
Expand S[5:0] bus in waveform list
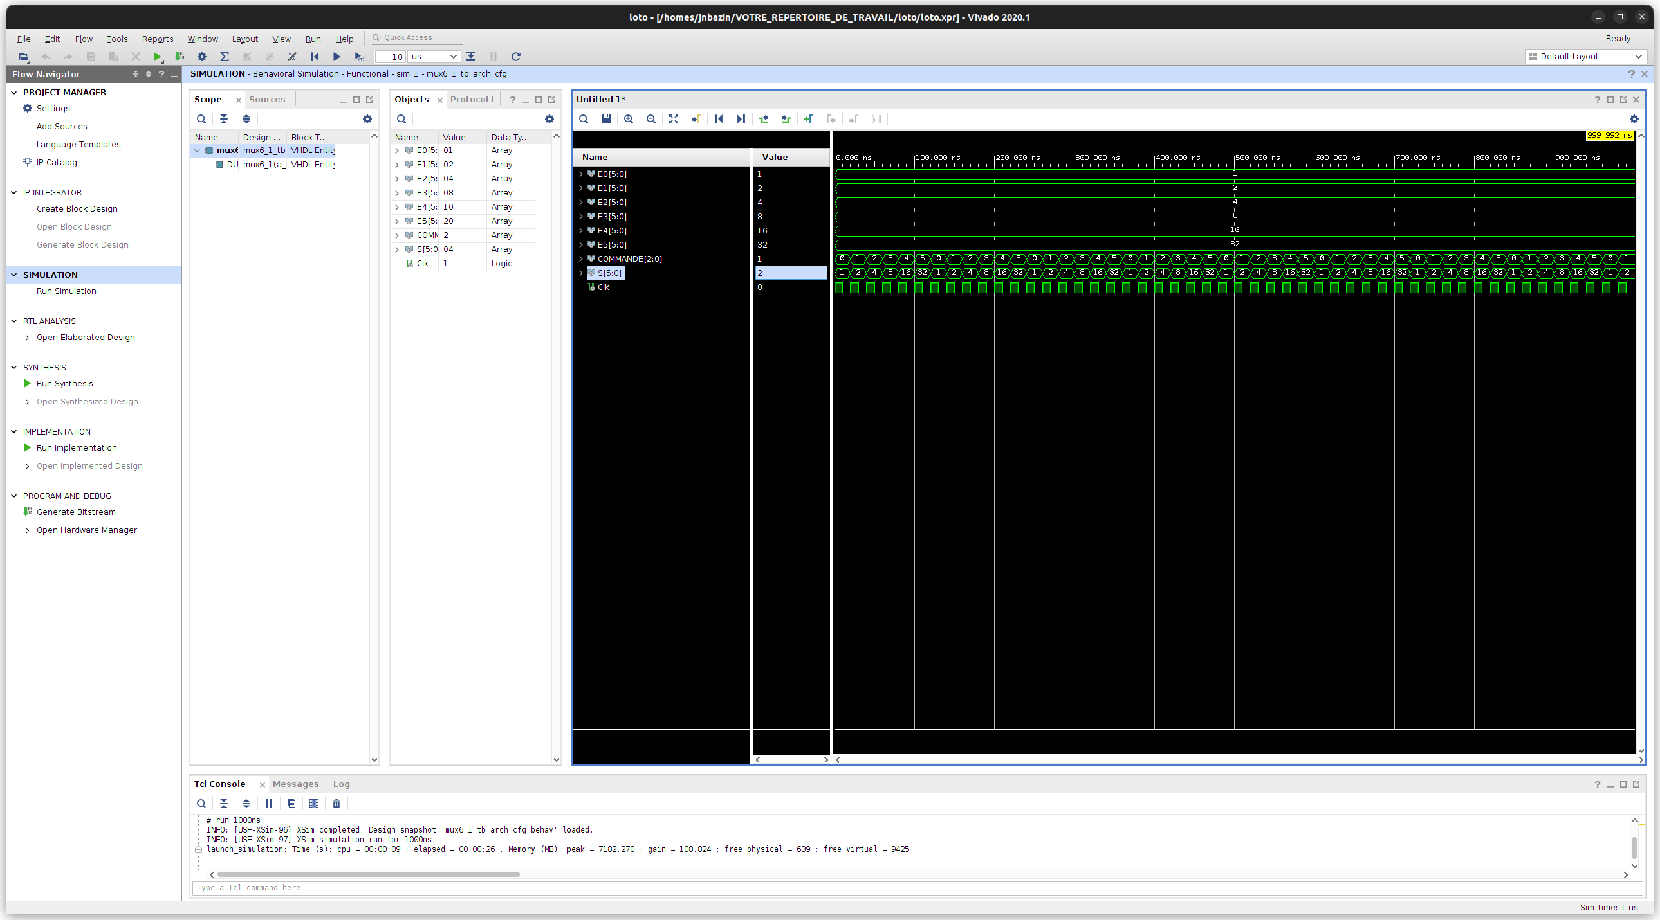tap(580, 273)
